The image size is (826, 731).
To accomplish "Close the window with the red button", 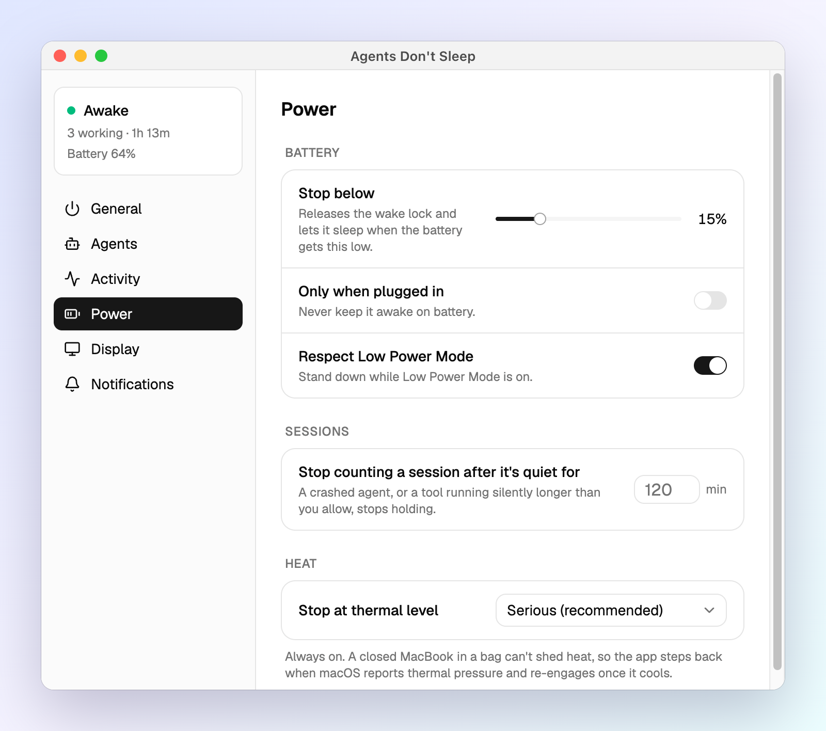I will [x=60, y=56].
